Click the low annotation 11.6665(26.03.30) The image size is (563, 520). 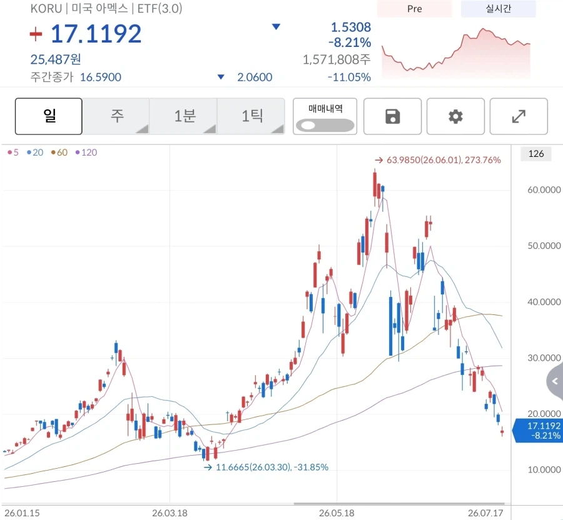coord(266,467)
